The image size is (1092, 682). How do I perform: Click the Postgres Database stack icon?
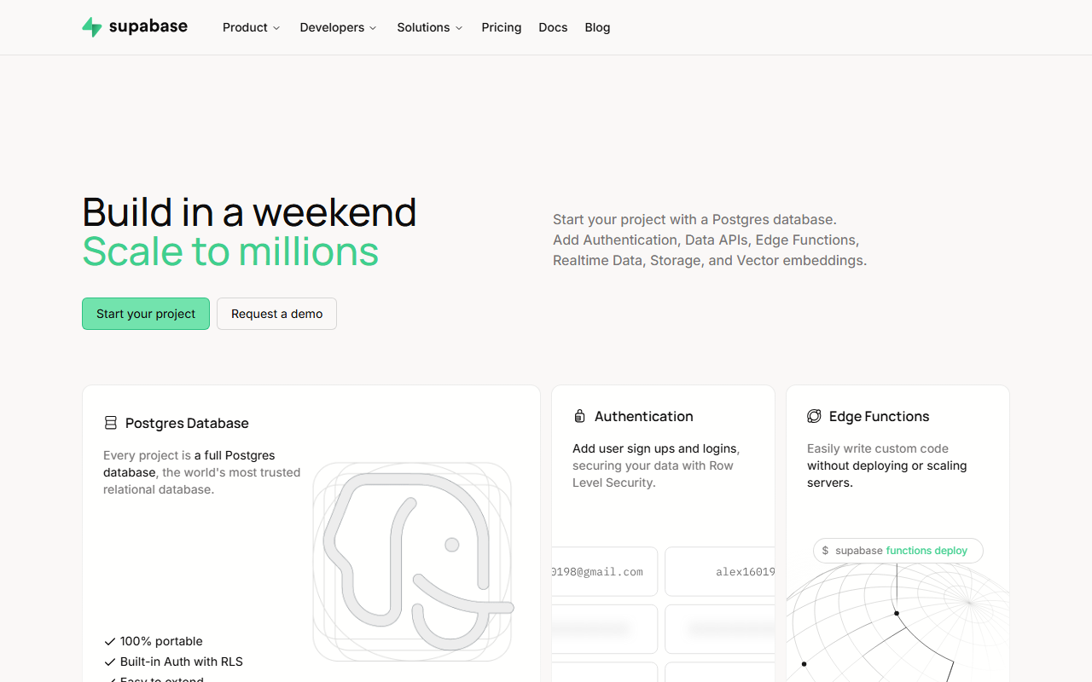coord(111,423)
